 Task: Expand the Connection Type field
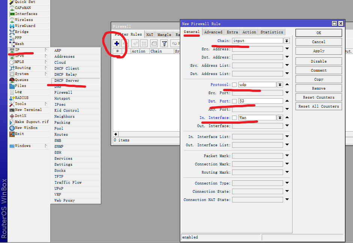(287, 183)
